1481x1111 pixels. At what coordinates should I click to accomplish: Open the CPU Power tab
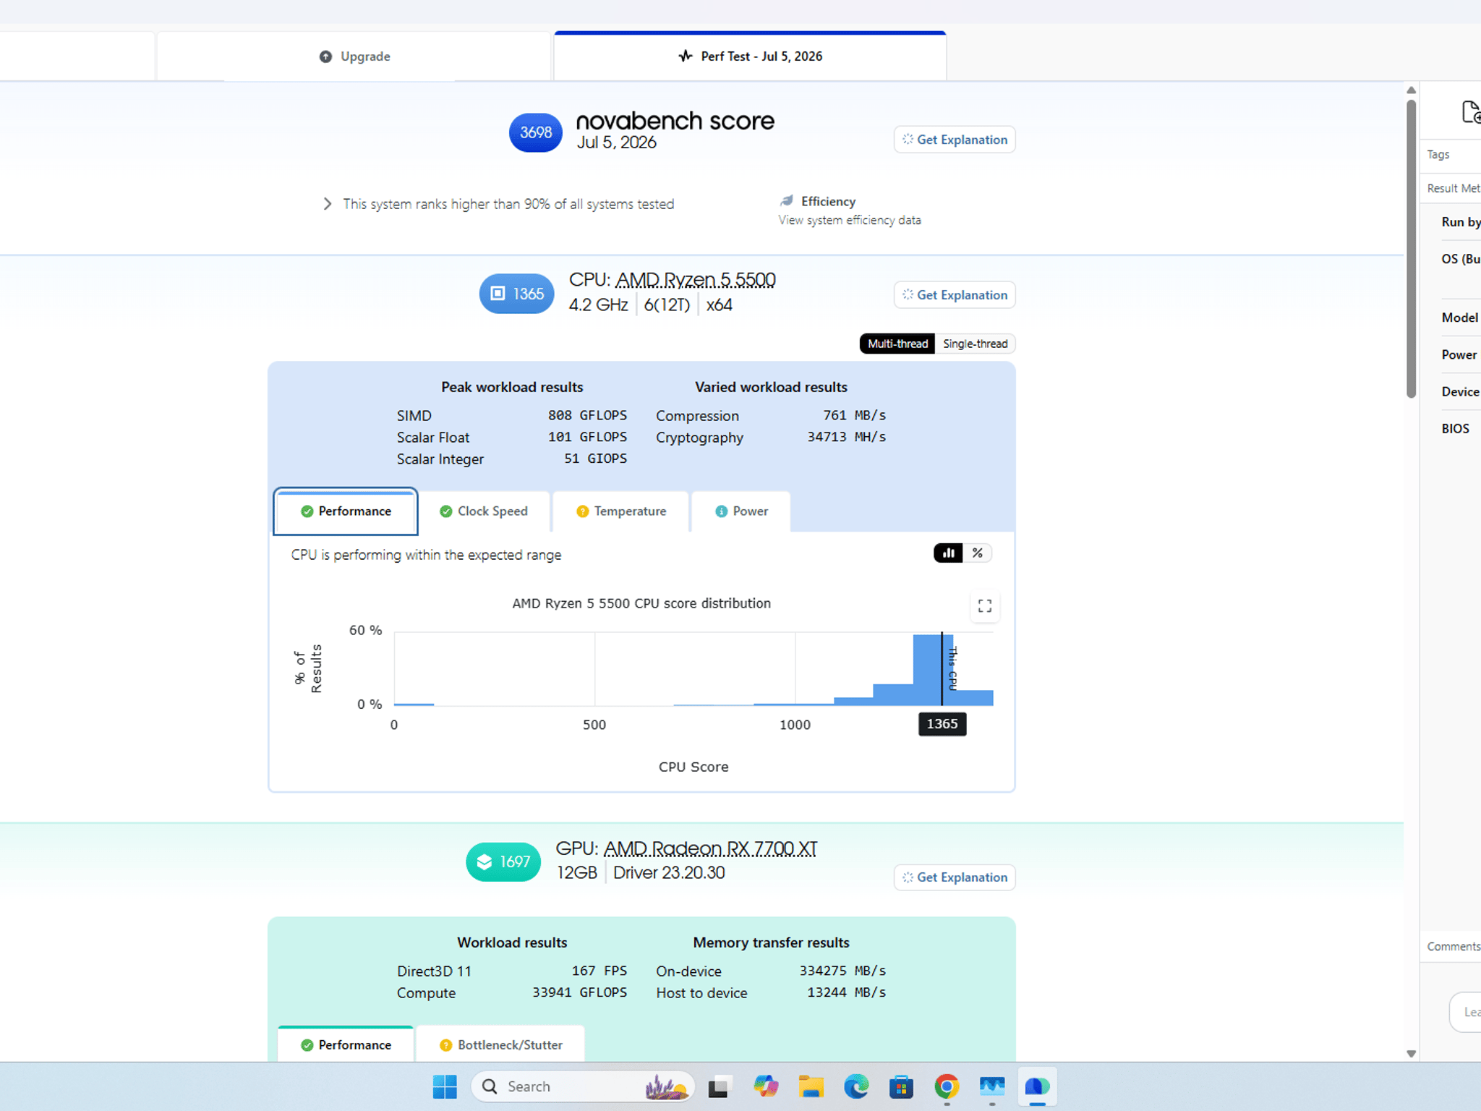pos(741,511)
